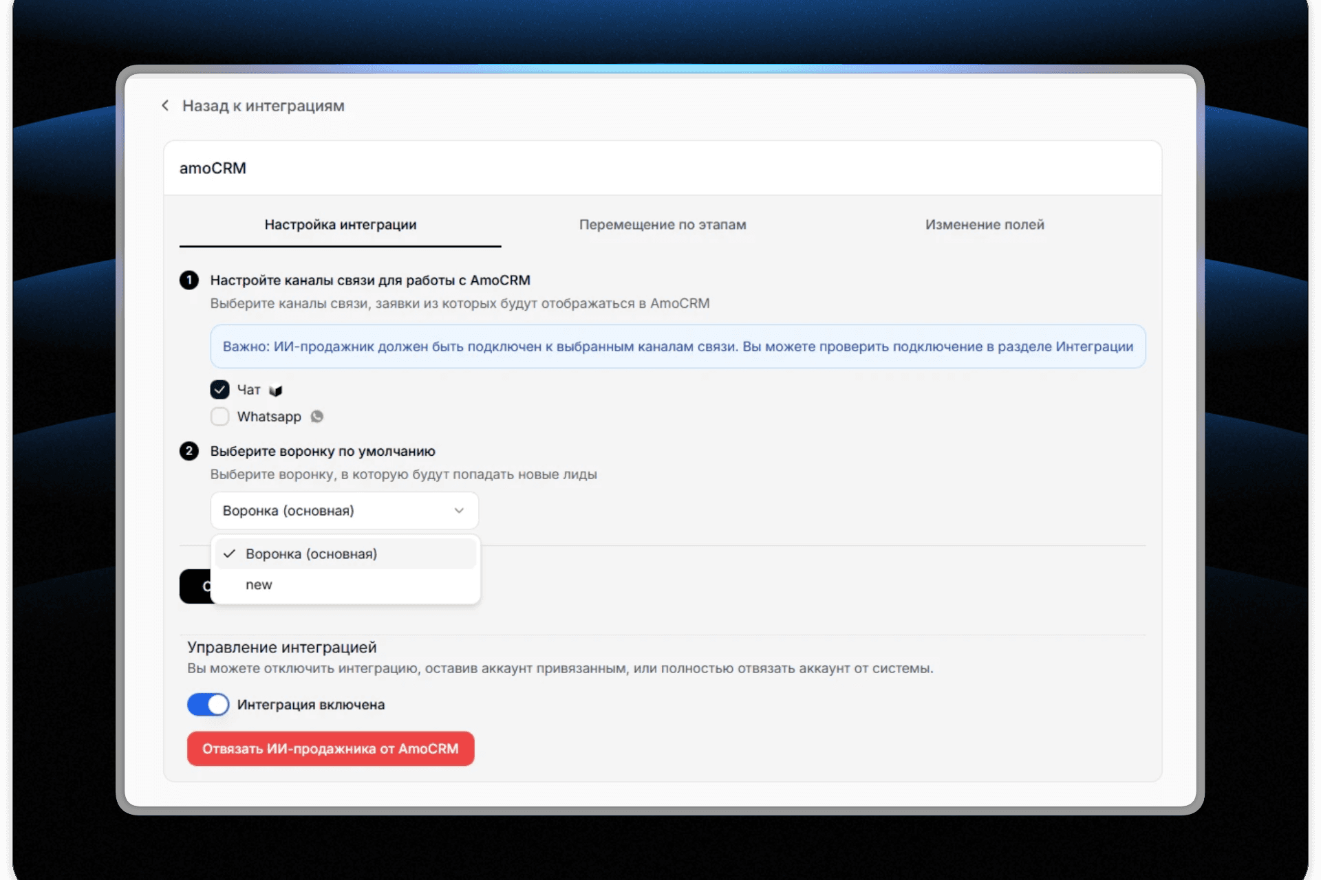Click the checkmark icon beside the selected funnel
The width and height of the screenshot is (1321, 880).
(230, 554)
